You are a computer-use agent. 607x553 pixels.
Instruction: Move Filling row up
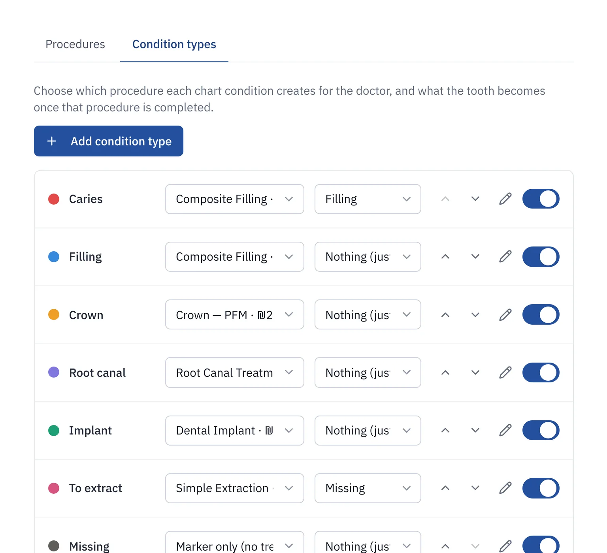pos(445,257)
